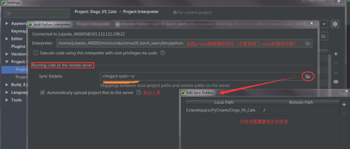Select Plugins in the settings sidebar
The height and width of the screenshot is (149, 350).
18,47
